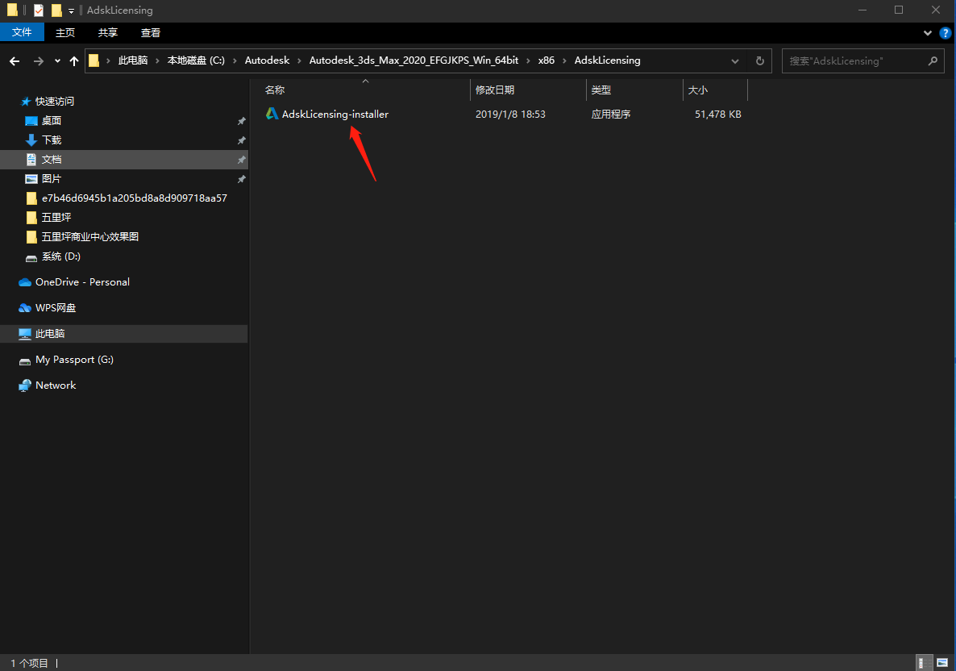
Task: Open OneDrive - Personal
Action: click(82, 281)
